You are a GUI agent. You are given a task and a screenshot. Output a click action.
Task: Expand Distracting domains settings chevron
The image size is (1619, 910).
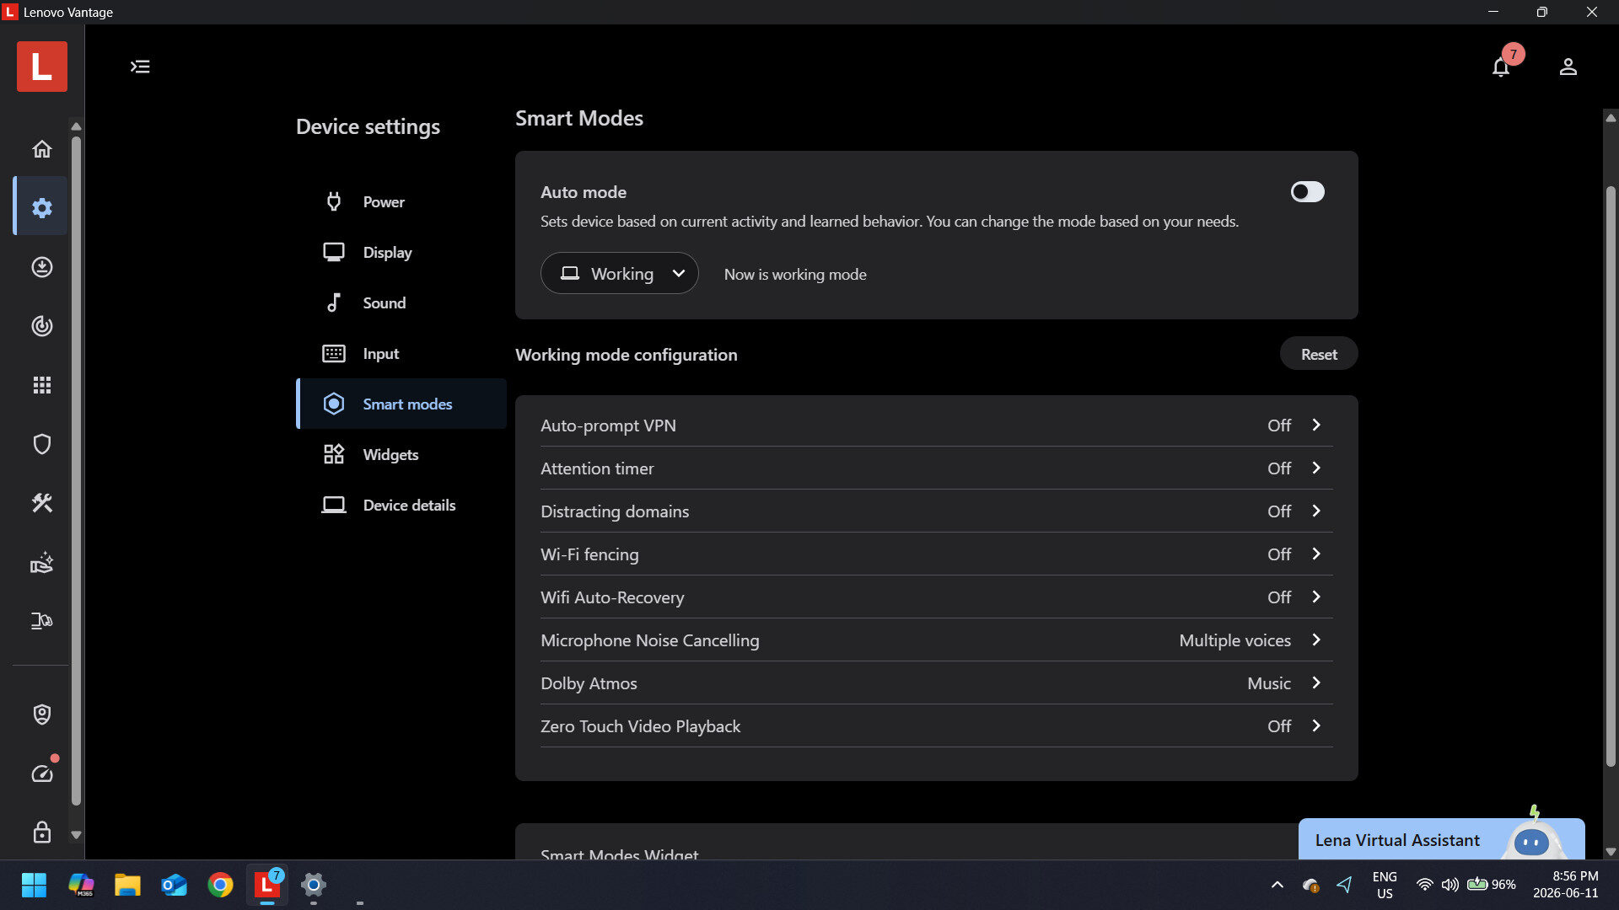[x=1316, y=511]
